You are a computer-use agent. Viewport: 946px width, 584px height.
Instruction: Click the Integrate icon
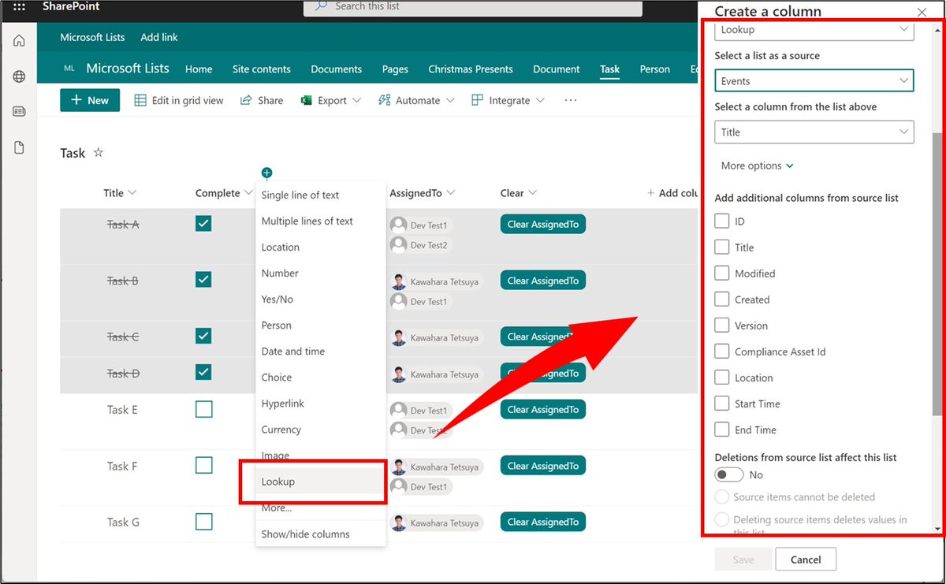(477, 100)
